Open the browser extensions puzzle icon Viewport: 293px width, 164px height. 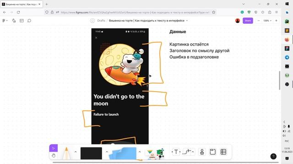tap(270, 12)
